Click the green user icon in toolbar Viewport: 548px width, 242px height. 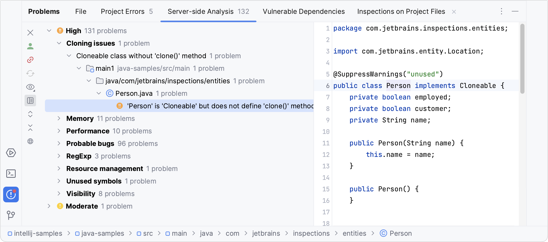tap(30, 46)
